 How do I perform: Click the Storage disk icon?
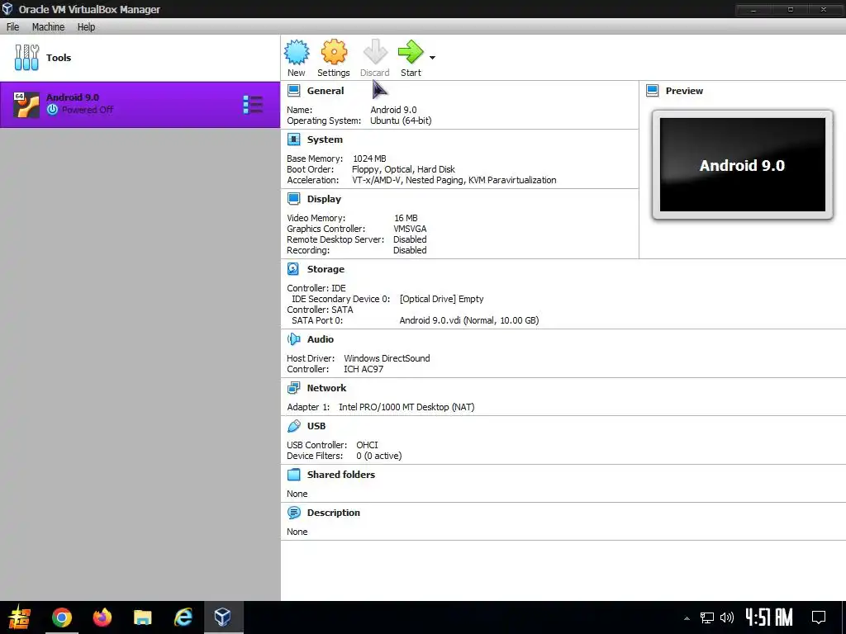(293, 269)
